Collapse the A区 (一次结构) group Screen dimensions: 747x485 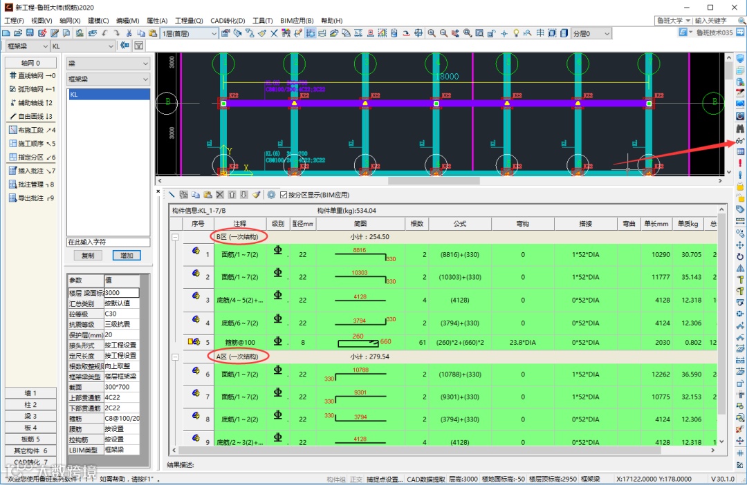[175, 357]
